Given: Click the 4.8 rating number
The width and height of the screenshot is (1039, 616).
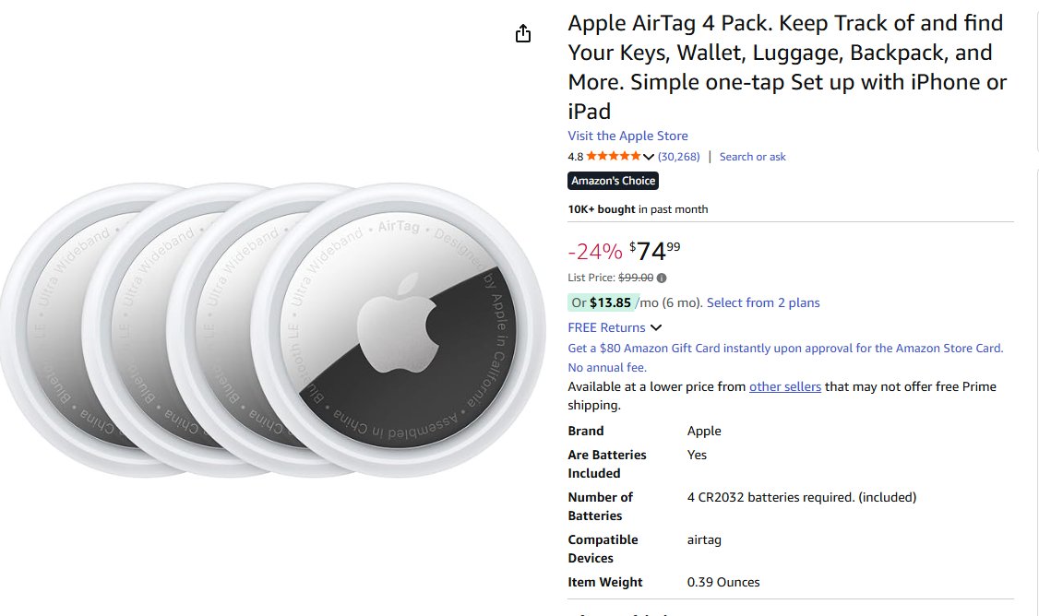Looking at the screenshot, I should [575, 157].
